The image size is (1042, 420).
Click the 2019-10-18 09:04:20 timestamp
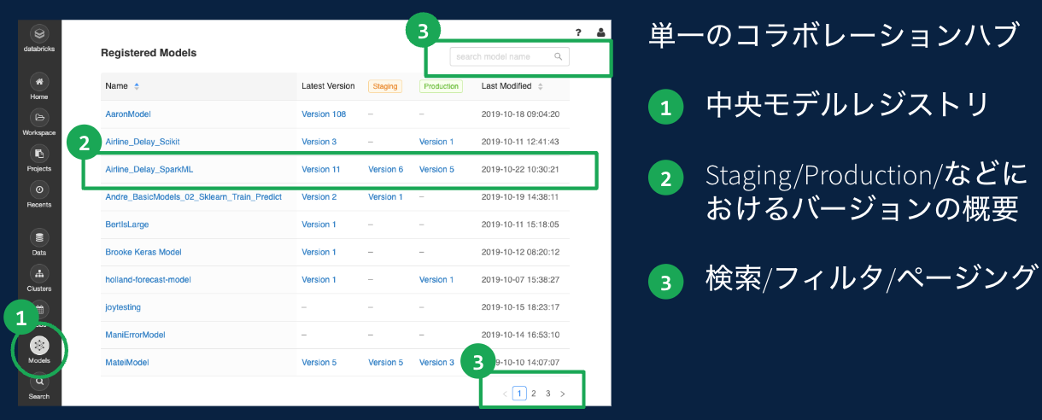pyautogui.click(x=520, y=114)
